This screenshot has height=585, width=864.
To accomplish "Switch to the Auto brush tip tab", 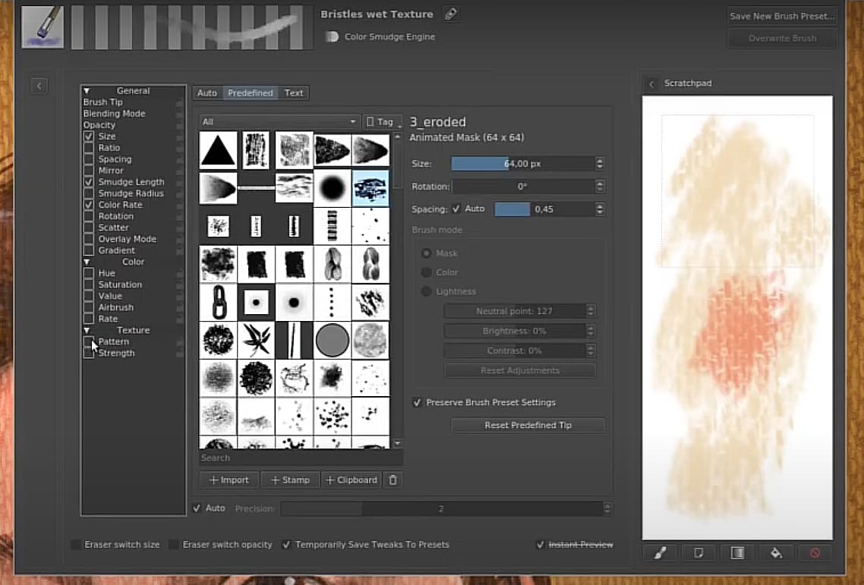I will click(207, 93).
